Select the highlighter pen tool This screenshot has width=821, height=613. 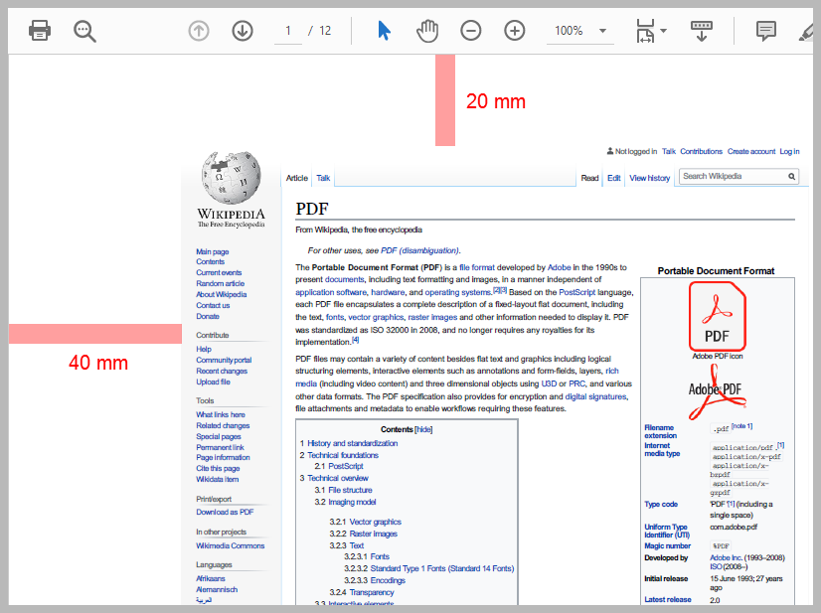click(807, 33)
